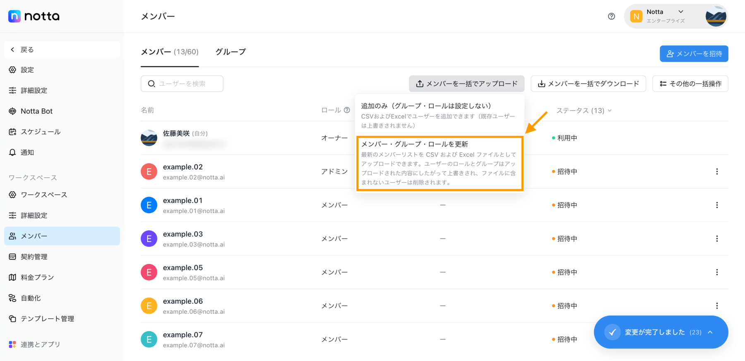Click the ロール help icon in table header
This screenshot has height=361, width=745.
coord(347,110)
